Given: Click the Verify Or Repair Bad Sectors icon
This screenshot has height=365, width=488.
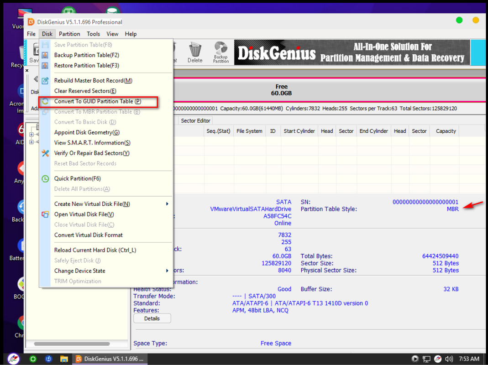Looking at the screenshot, I should pos(45,153).
